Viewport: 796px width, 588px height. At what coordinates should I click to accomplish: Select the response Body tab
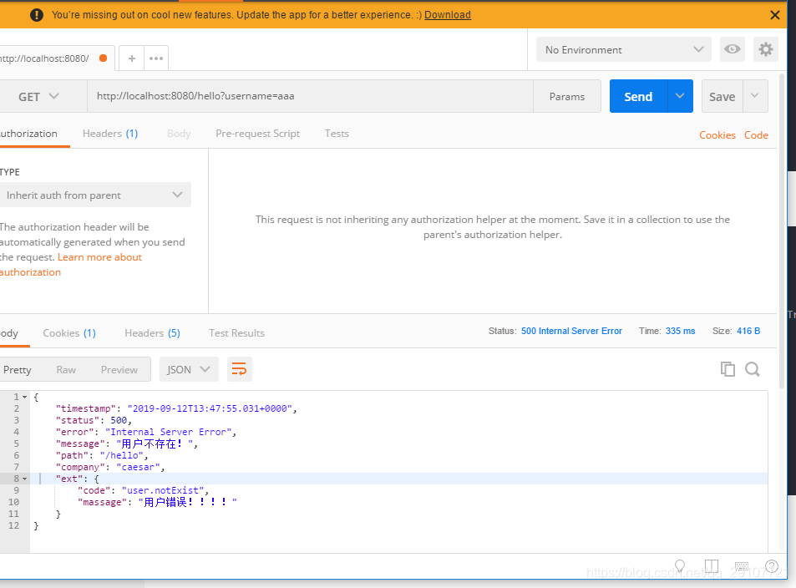coord(9,333)
